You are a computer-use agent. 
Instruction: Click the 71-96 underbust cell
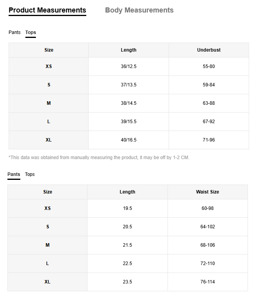(208, 140)
